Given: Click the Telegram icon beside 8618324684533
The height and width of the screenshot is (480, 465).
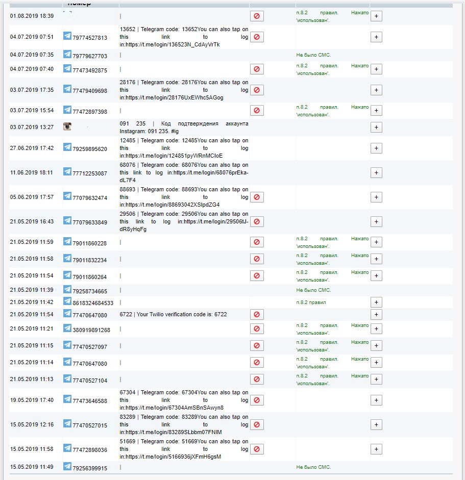Looking at the screenshot, I should 67,301.
